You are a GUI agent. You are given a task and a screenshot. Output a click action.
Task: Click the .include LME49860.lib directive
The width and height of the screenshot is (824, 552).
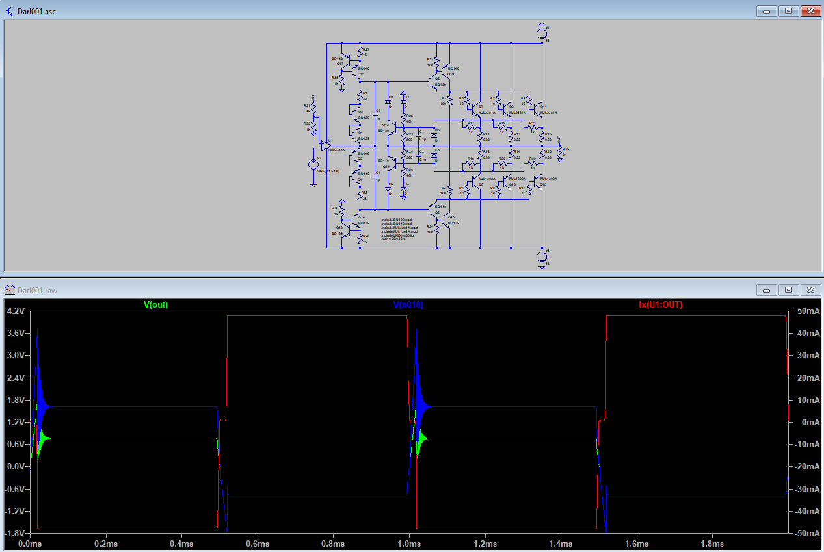397,235
